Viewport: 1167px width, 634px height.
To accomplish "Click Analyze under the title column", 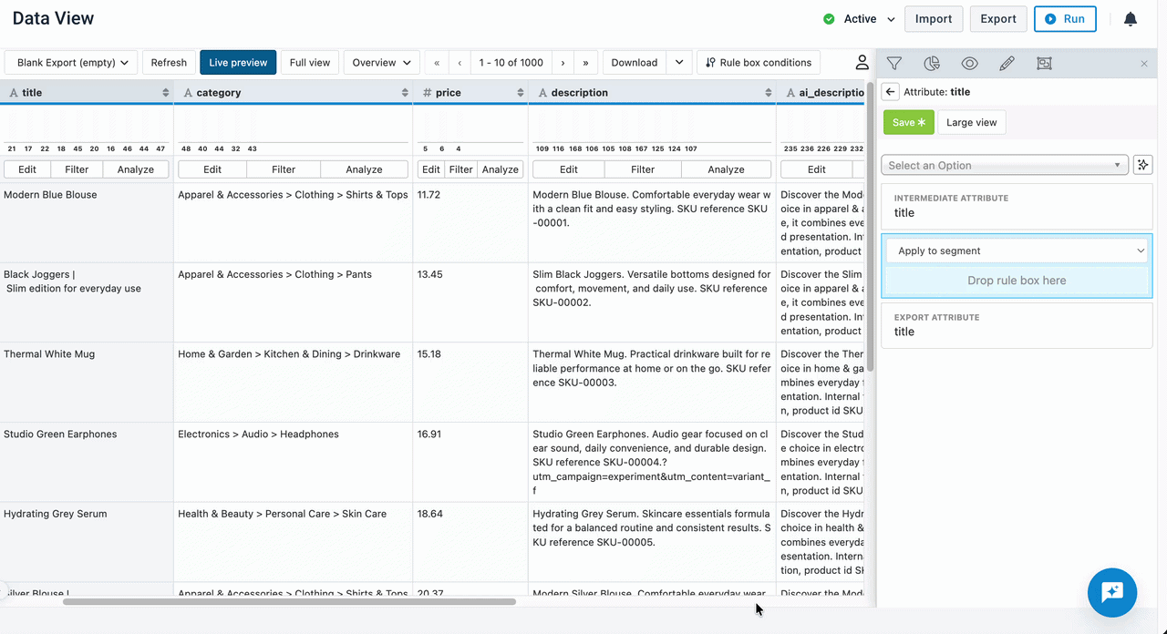I will [136, 169].
